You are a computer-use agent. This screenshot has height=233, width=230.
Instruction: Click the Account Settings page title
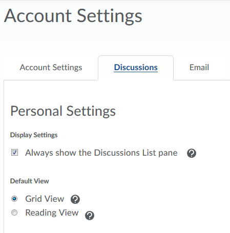coord(73,16)
